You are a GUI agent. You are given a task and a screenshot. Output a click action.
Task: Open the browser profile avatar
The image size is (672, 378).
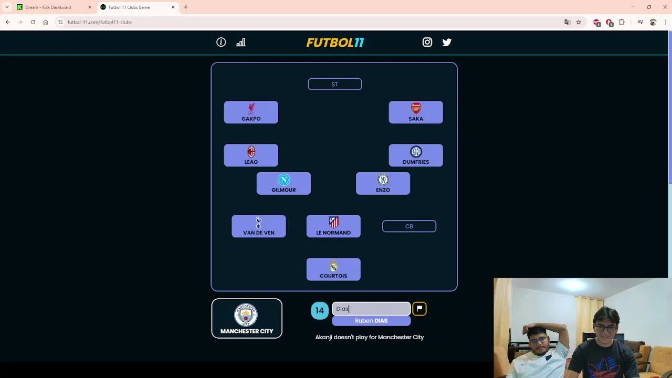click(653, 22)
